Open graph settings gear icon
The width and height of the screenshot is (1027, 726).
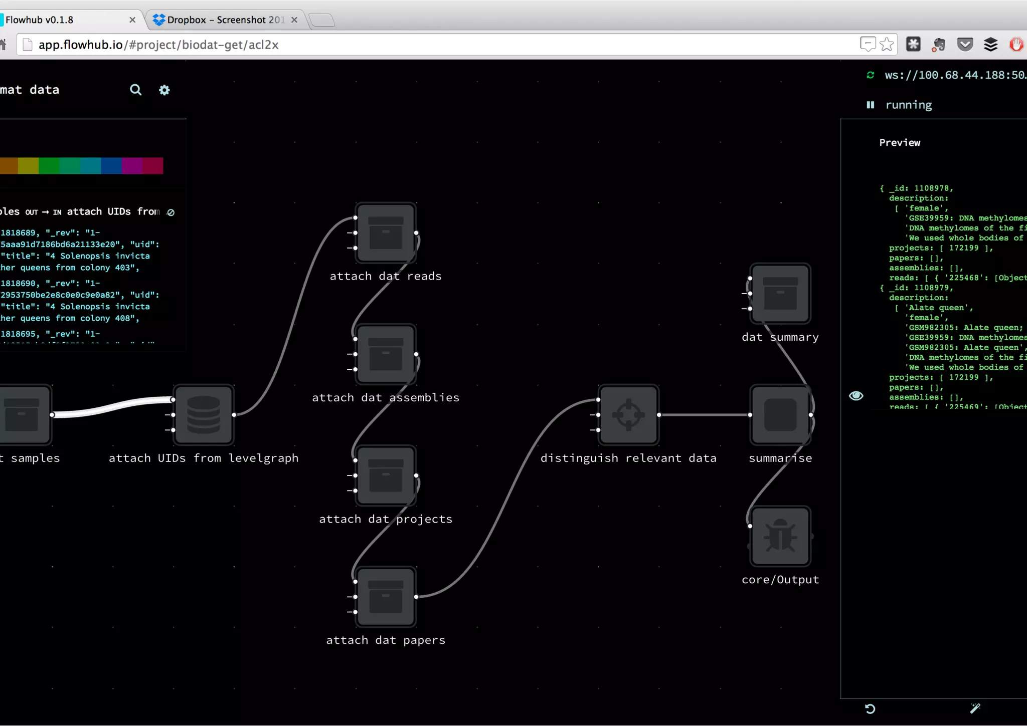point(164,90)
